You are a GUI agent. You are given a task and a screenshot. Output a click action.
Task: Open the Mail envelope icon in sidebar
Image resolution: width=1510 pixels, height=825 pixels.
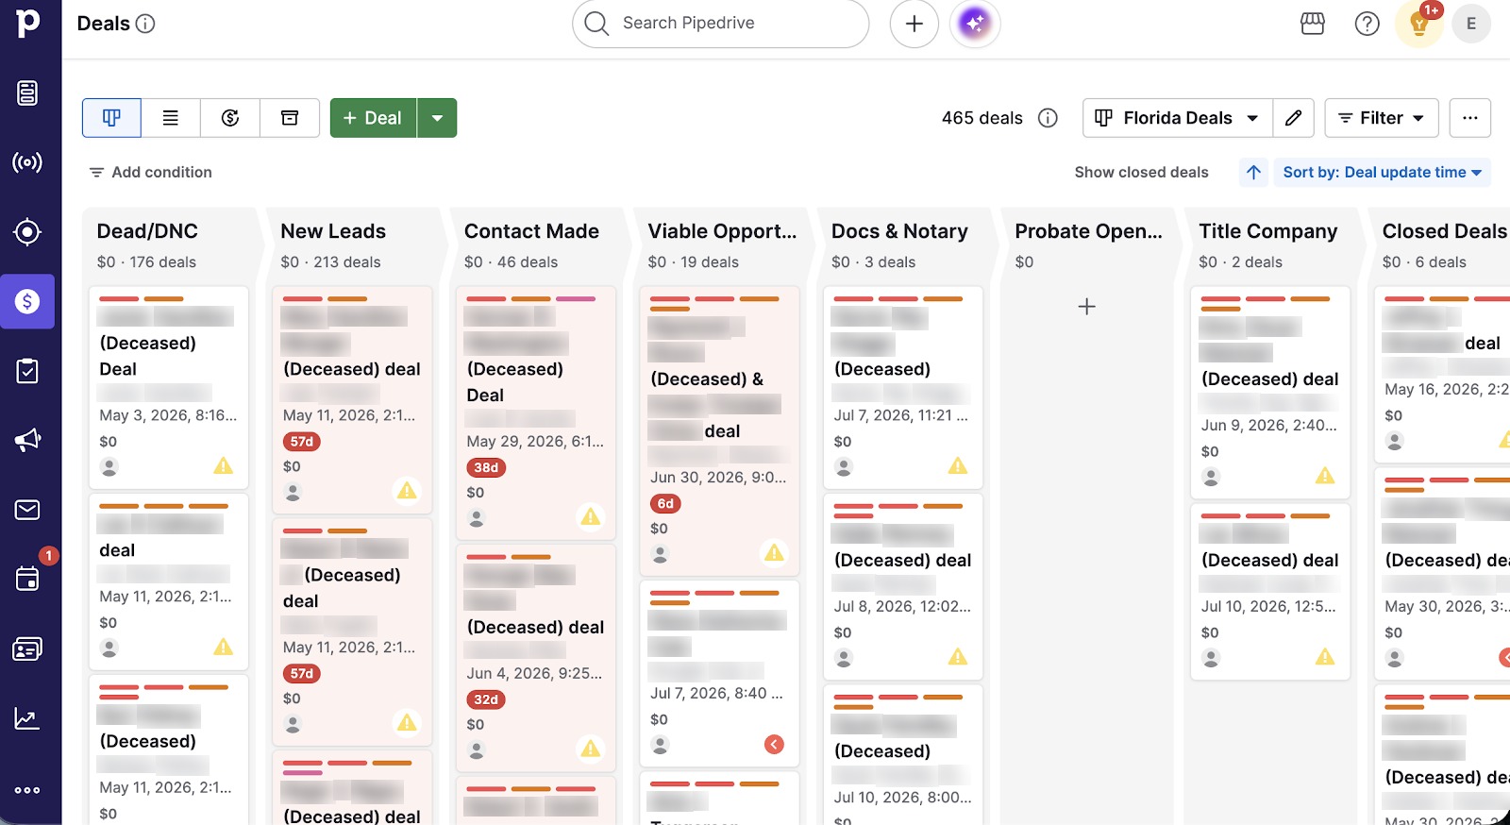click(x=27, y=510)
